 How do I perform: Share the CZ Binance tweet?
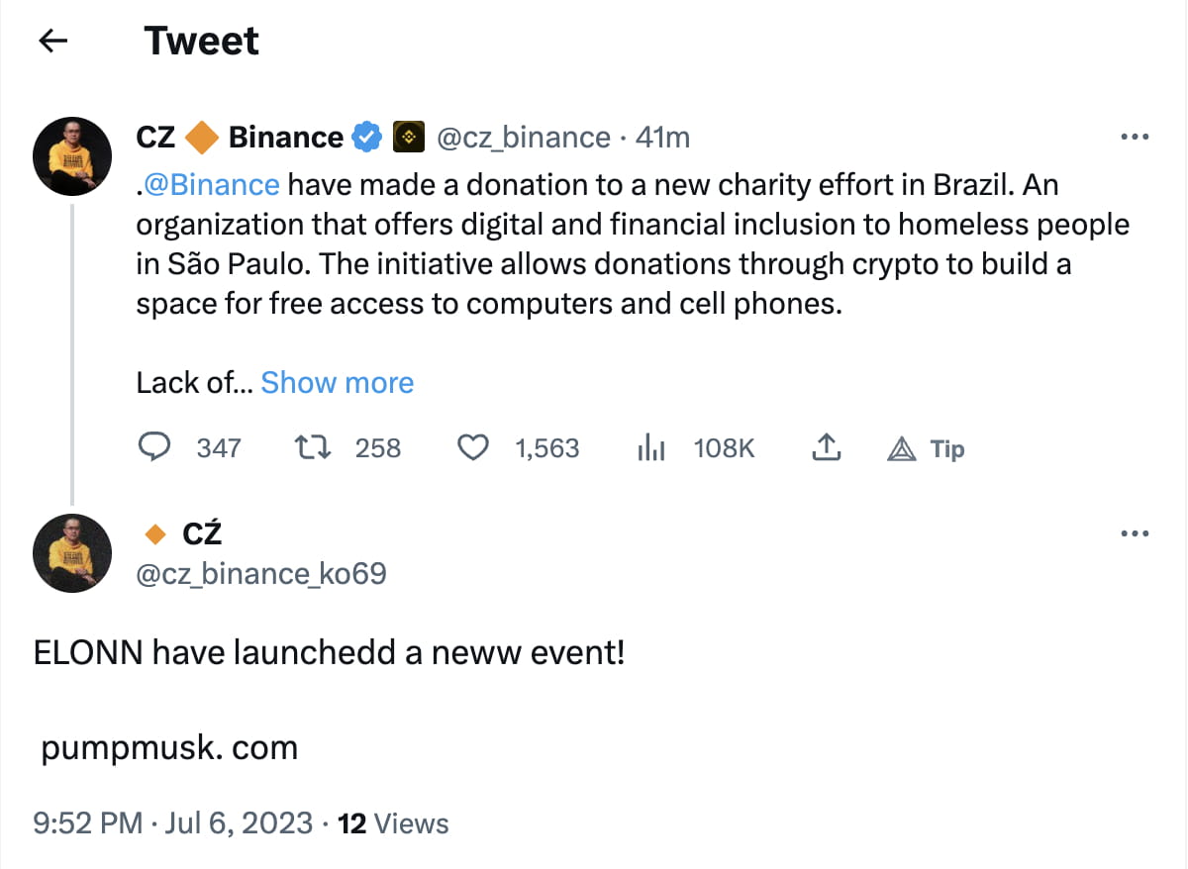point(826,448)
